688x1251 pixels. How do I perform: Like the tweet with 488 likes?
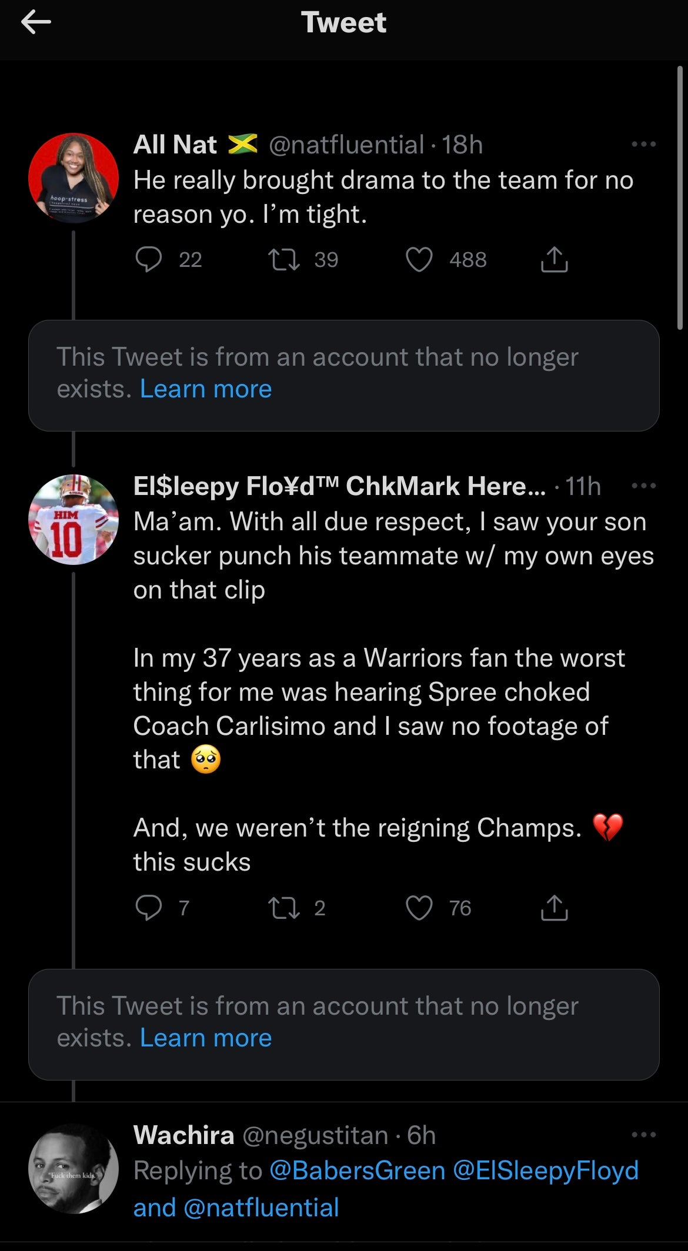coord(419,259)
